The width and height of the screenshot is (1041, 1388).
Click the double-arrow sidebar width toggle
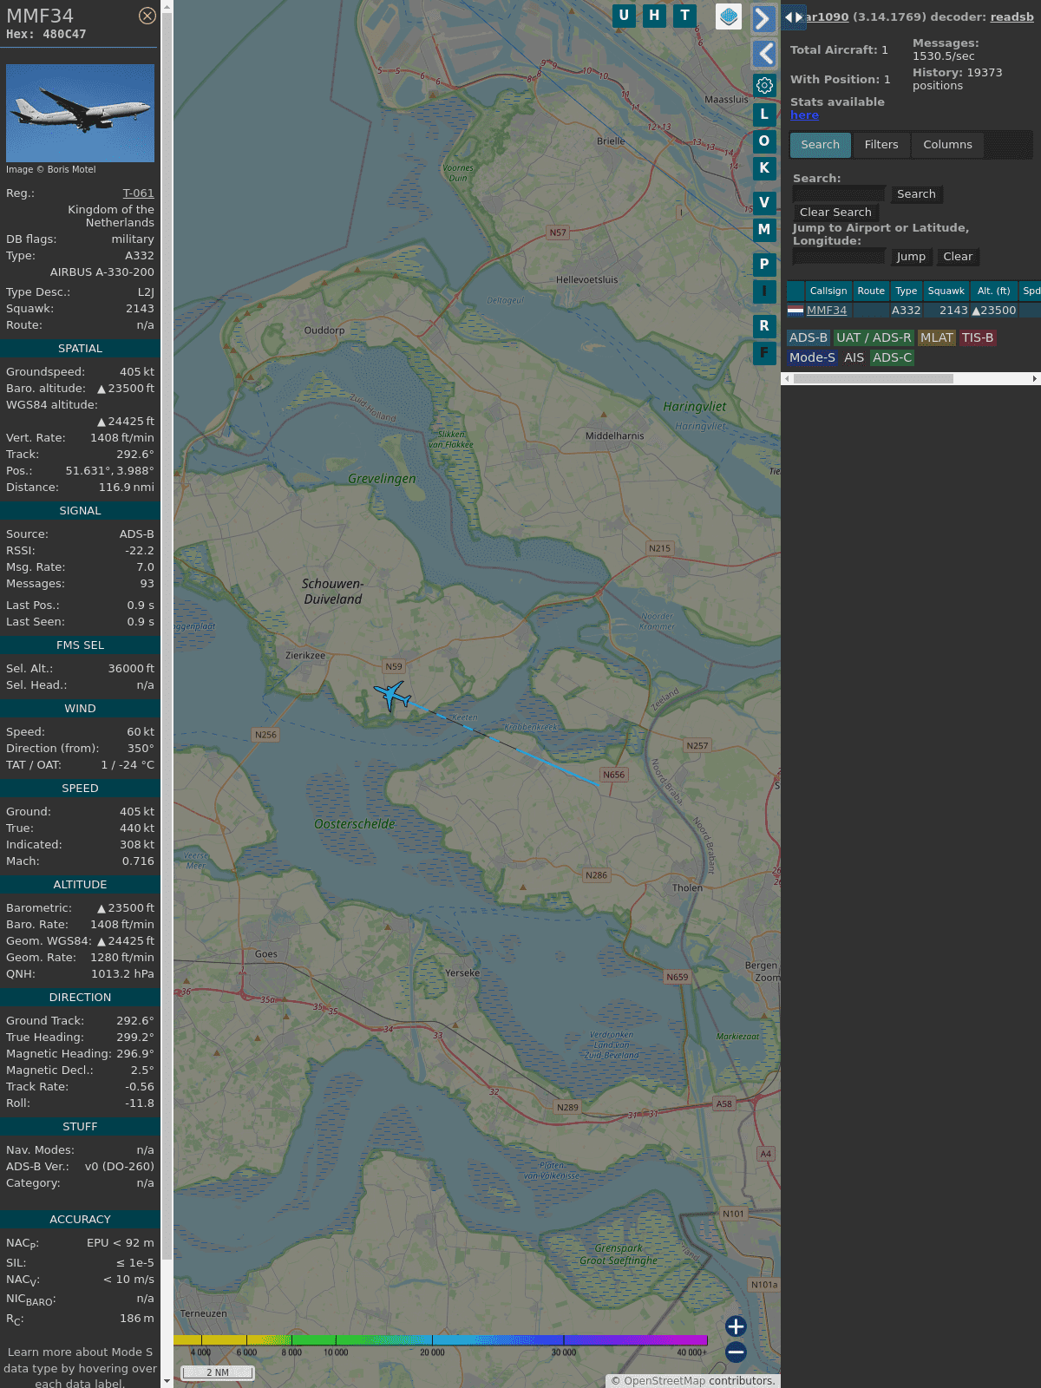point(793,17)
